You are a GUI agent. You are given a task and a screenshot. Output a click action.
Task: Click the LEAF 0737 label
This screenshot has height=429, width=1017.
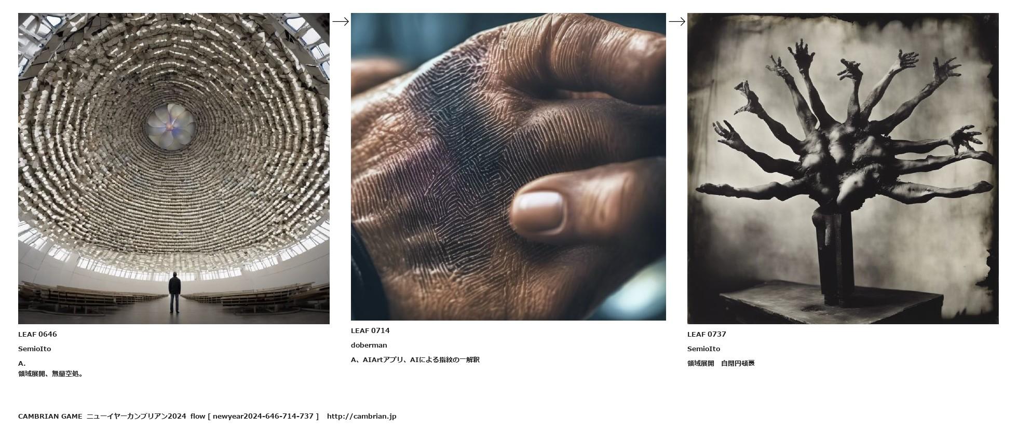point(707,334)
